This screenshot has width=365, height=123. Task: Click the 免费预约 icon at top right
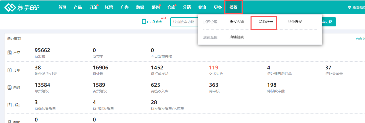click(349, 8)
